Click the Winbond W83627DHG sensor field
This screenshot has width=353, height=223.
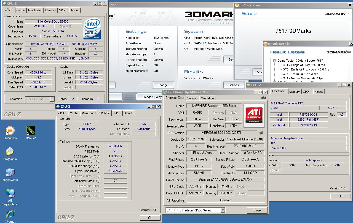tap(309, 125)
